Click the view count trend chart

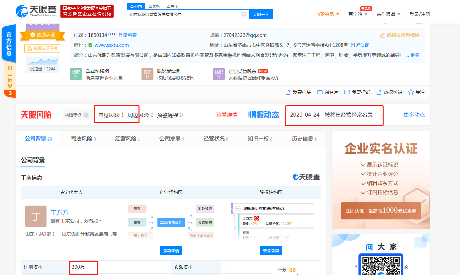[x=43, y=61]
